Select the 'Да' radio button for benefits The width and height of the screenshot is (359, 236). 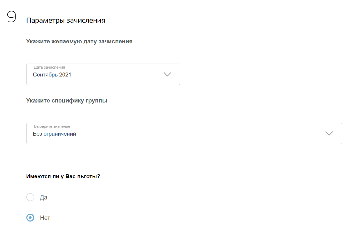tap(30, 197)
